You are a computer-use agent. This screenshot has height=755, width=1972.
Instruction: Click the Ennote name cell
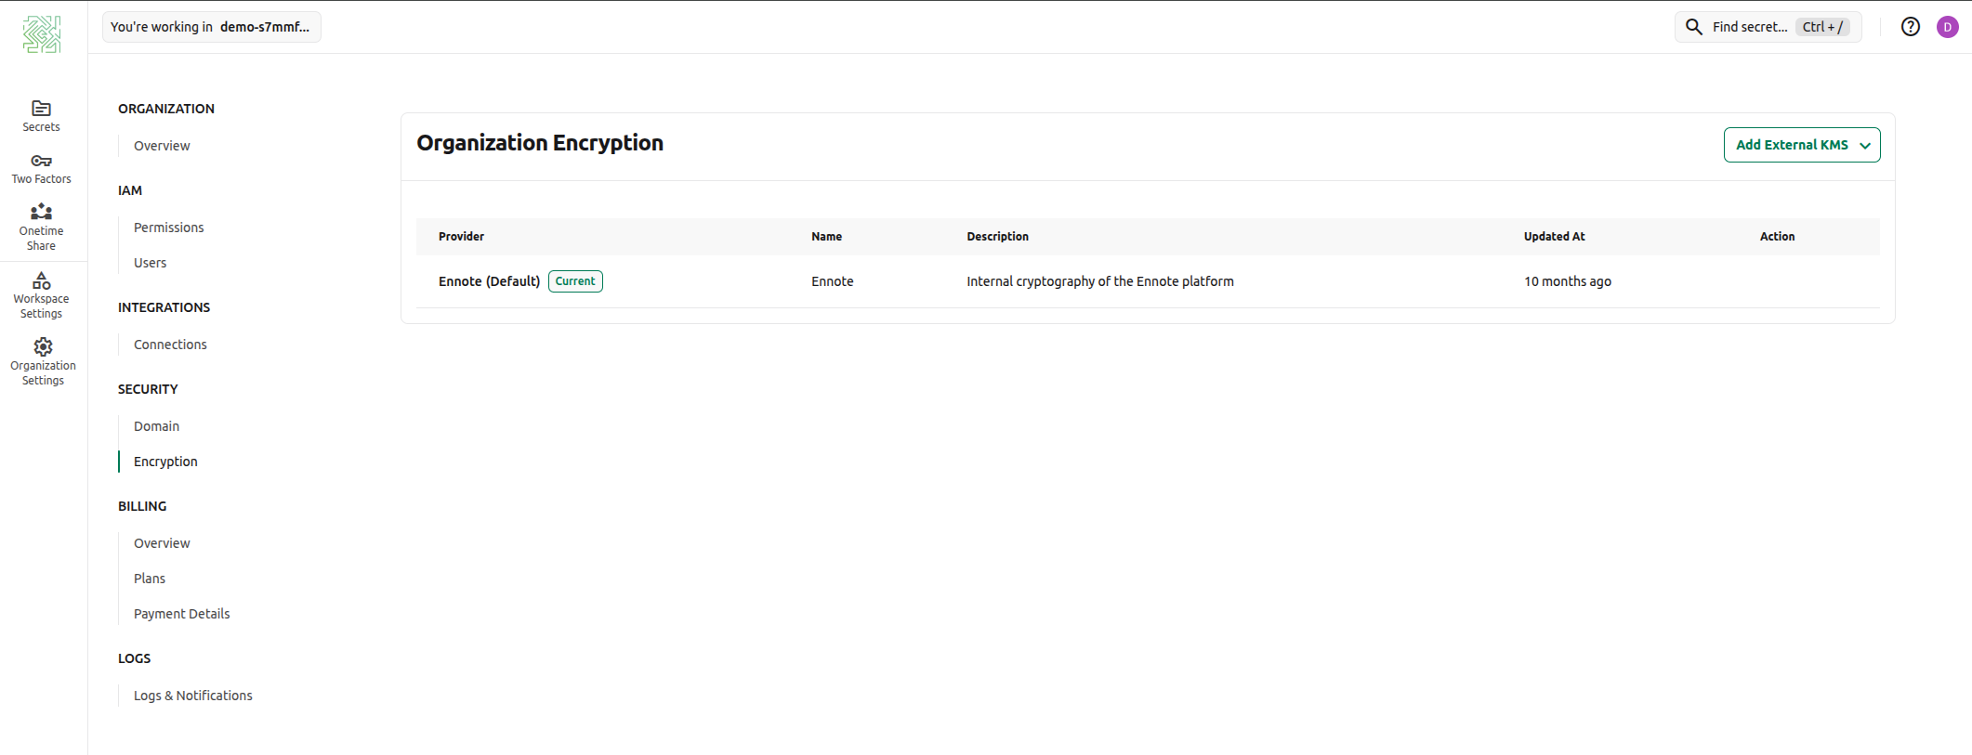coord(832,281)
